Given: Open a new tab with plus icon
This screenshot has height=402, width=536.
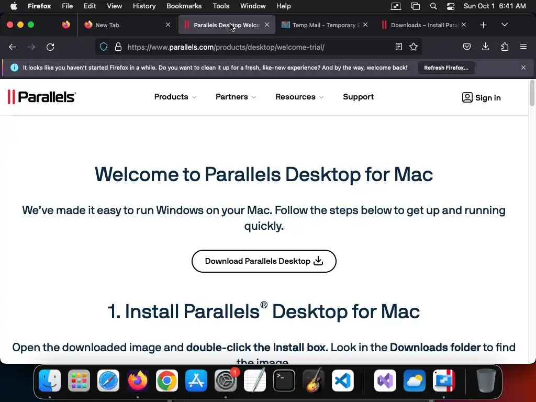Looking at the screenshot, I should 483,25.
